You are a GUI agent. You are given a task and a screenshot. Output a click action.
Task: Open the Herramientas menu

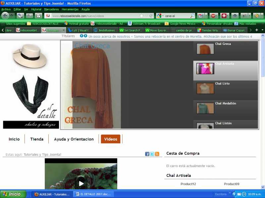(x=70, y=9)
